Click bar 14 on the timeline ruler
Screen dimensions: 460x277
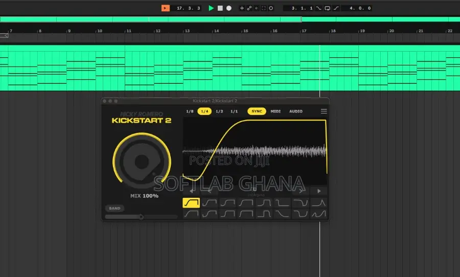(x=216, y=31)
